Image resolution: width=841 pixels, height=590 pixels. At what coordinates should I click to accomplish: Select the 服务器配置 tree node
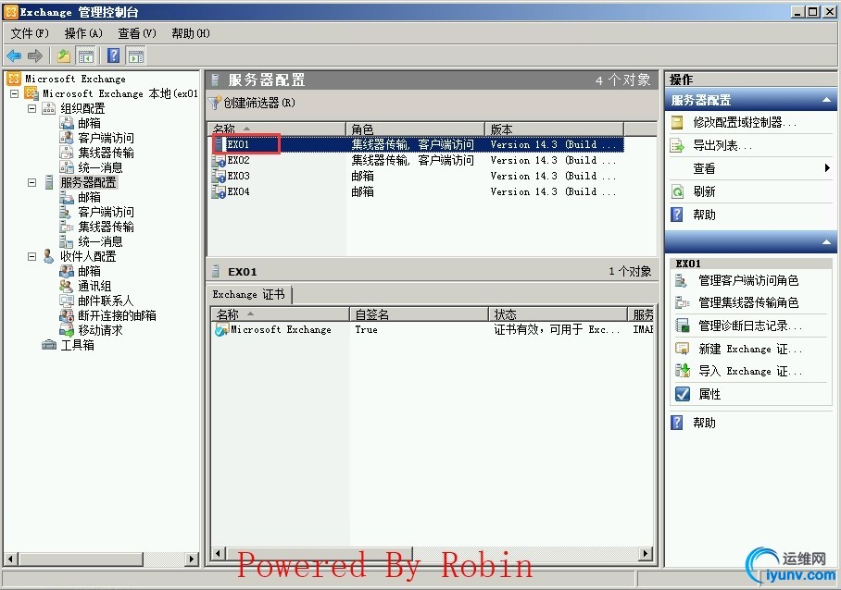88,182
